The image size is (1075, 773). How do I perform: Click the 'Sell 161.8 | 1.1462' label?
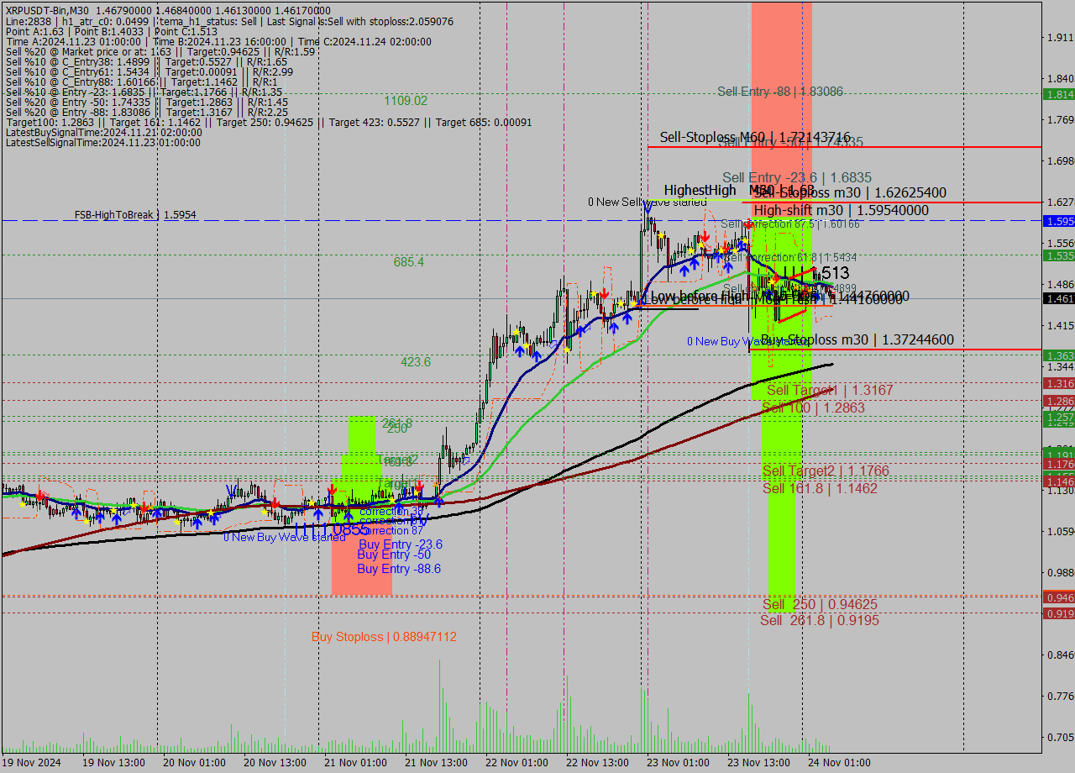820,488
